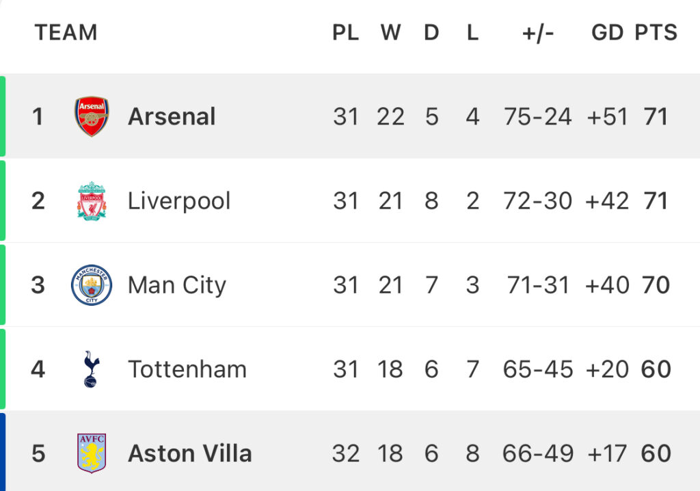Viewport: 700px width, 491px height.
Task: Sort table by GD column header
Action: (607, 33)
